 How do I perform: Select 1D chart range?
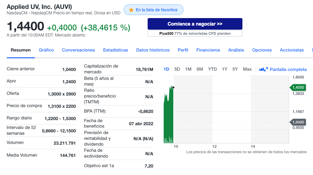166,69
